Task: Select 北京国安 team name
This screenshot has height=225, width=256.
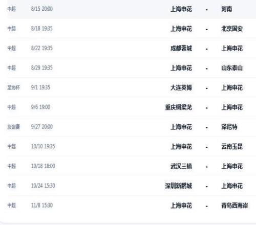Action: click(232, 29)
